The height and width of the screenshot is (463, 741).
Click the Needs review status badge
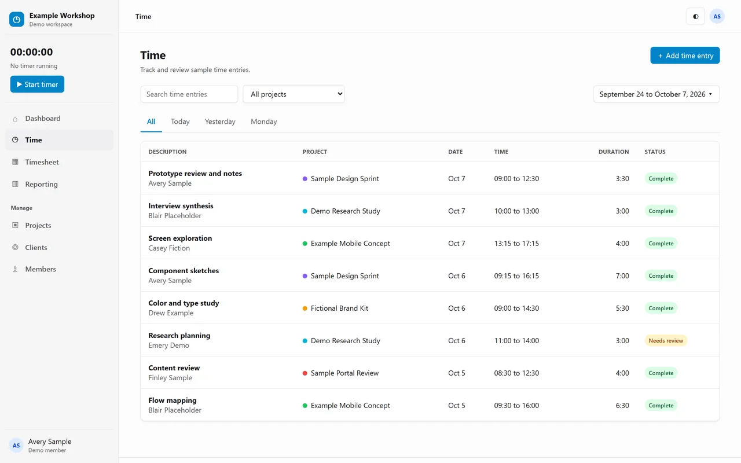[666, 341]
